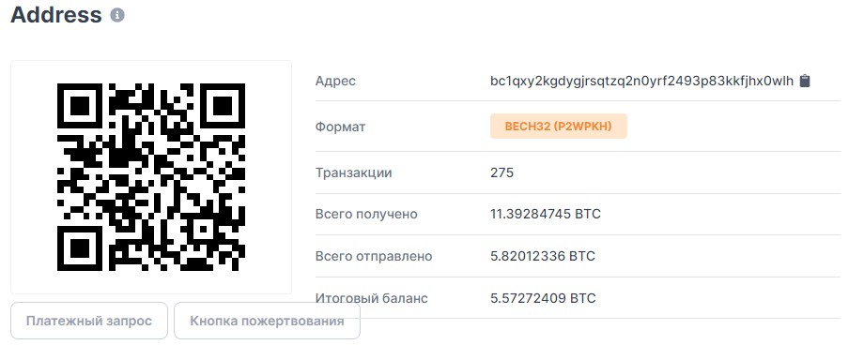Screen dimensions: 864x345
Task: Click the QR code bottom-left finder square
Action: click(80, 248)
